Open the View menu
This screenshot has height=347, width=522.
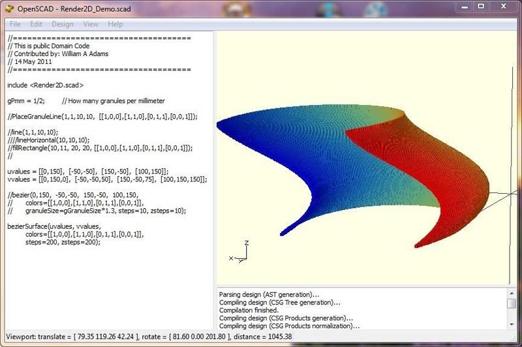tap(91, 24)
